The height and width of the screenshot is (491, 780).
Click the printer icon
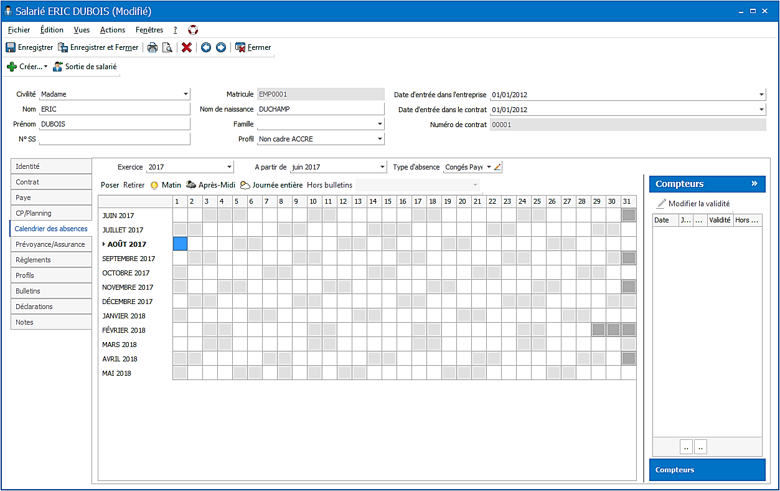coord(152,47)
